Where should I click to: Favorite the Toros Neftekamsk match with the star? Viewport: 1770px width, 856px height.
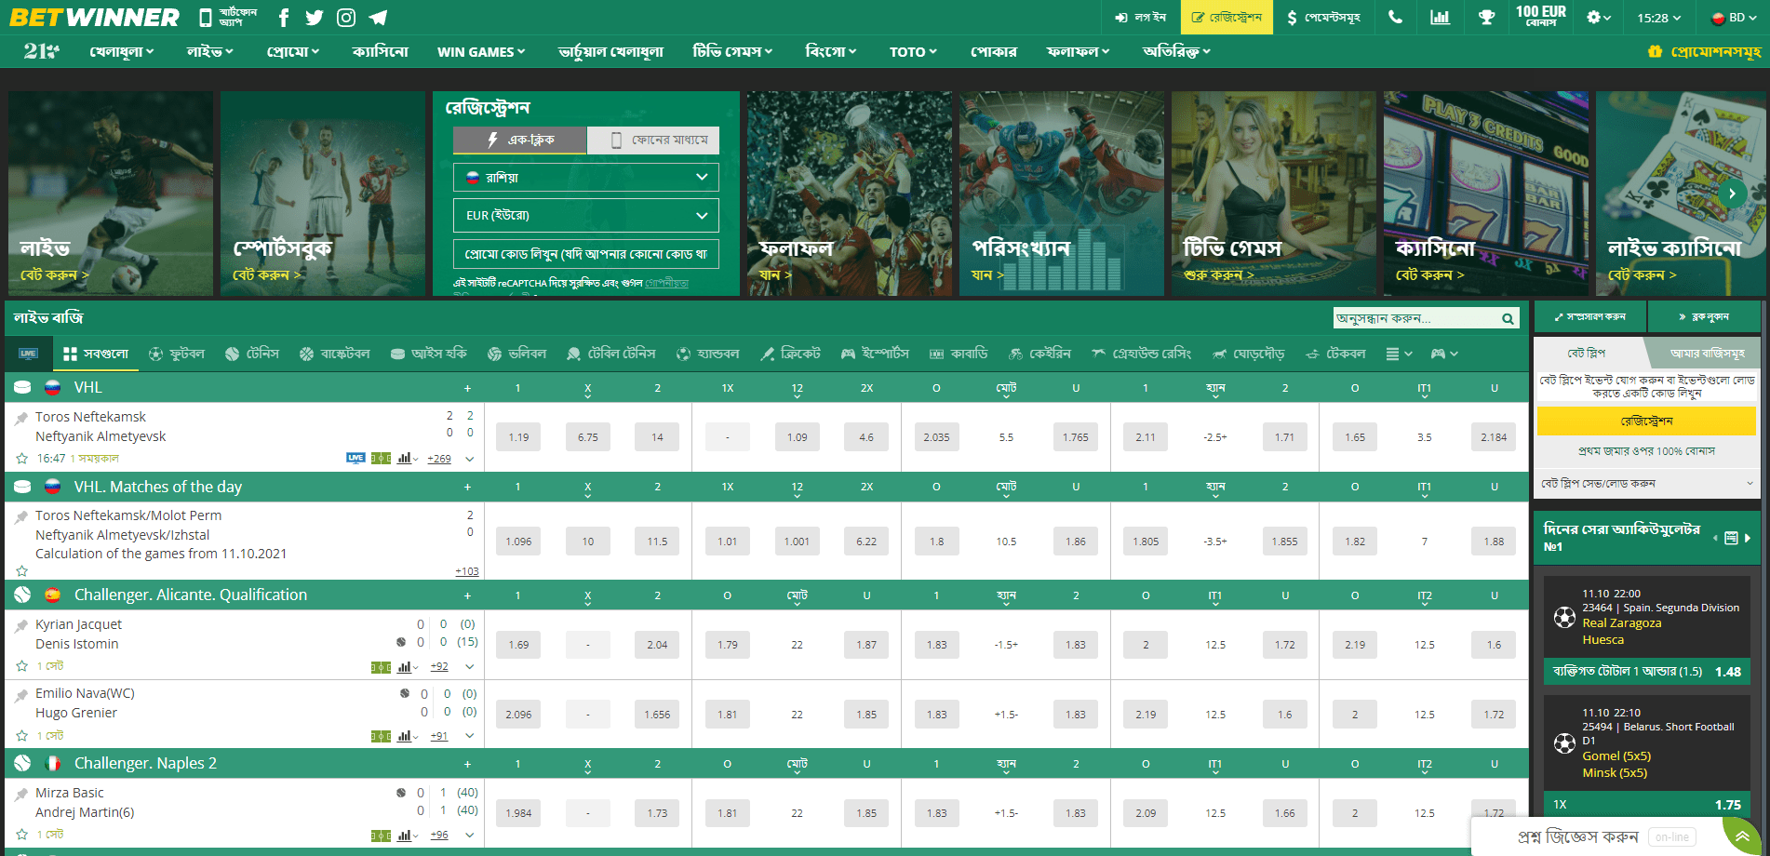[x=21, y=458]
